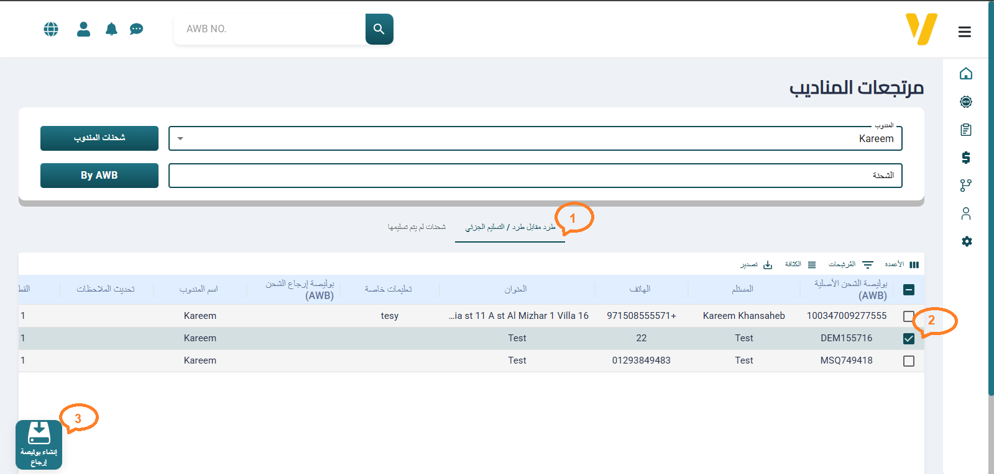The height and width of the screenshot is (474, 994).
Task: Click phone cell '22' in DEM155716 row
Action: pyautogui.click(x=642, y=338)
